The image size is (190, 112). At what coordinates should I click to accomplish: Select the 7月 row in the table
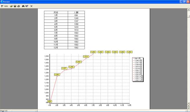[x=64, y=33]
